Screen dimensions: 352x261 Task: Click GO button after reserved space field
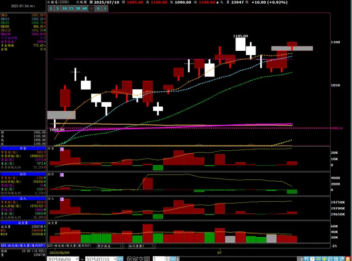point(173,259)
